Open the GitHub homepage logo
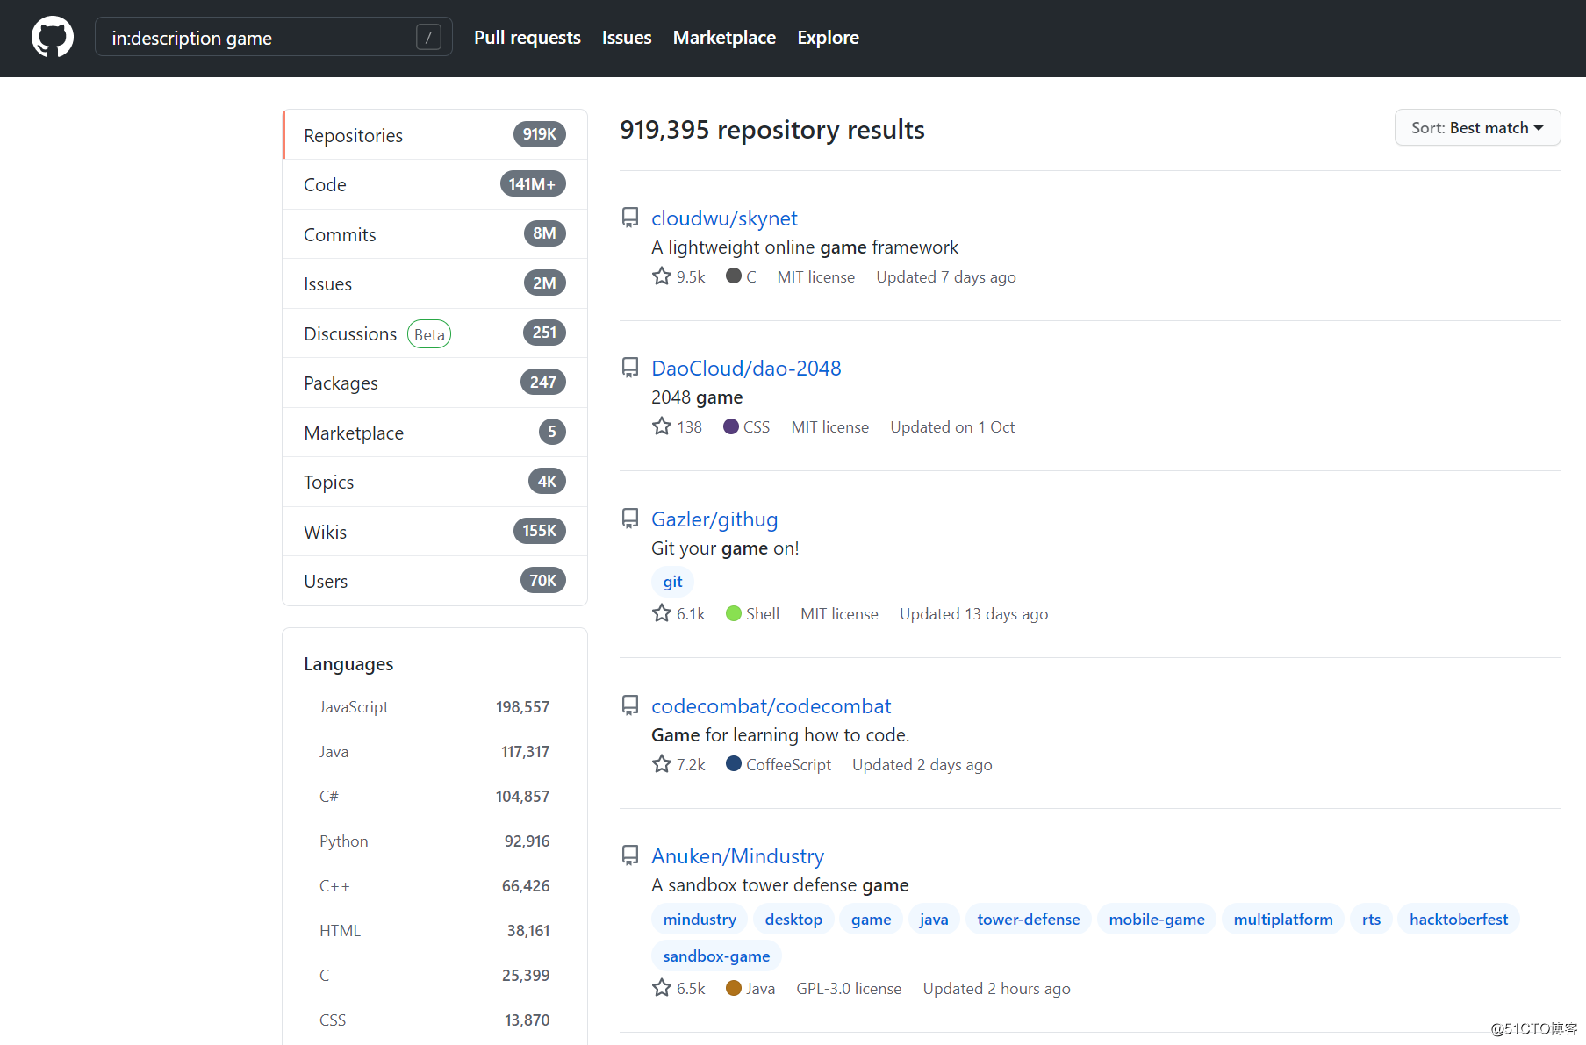This screenshot has height=1045, width=1586. (x=53, y=37)
